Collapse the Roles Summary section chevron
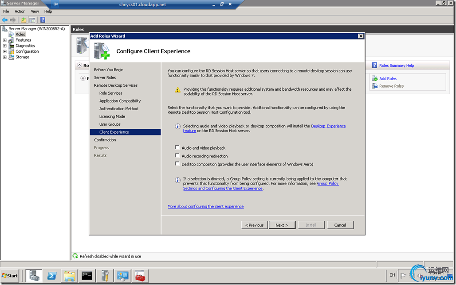The height and width of the screenshot is (285, 456). [79, 65]
